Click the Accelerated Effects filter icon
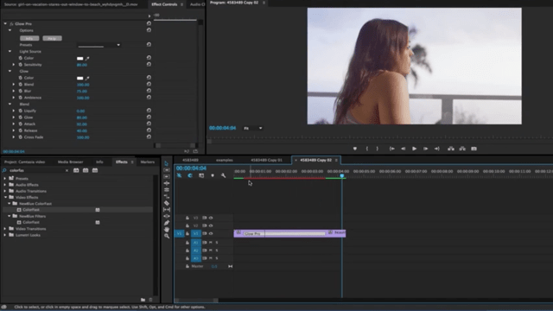The width and height of the screenshot is (553, 311). point(76,170)
